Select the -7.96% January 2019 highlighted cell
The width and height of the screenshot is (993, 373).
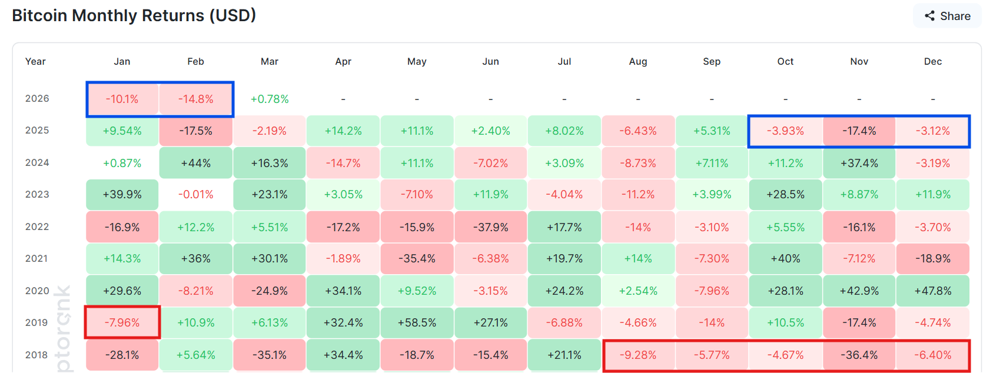[122, 322]
